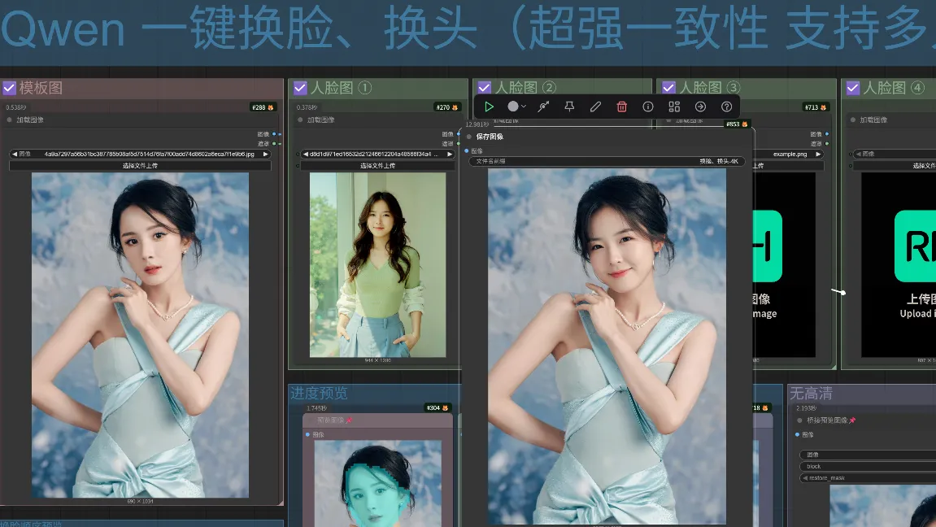This screenshot has width=936, height=527.
Task: Uncheck the 人脸图 ① group checkbox
Action: click(x=300, y=88)
